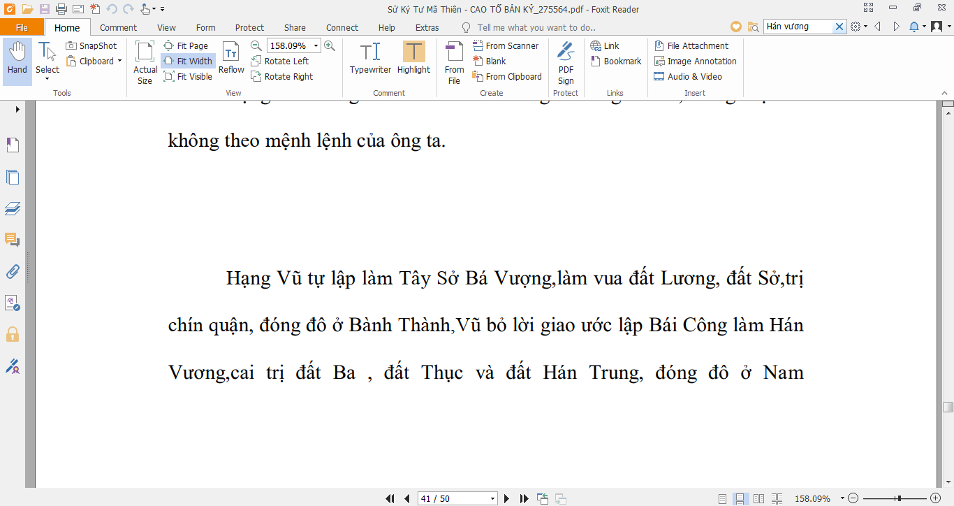
Task: Choose Fit Visible view
Action: pos(188,76)
